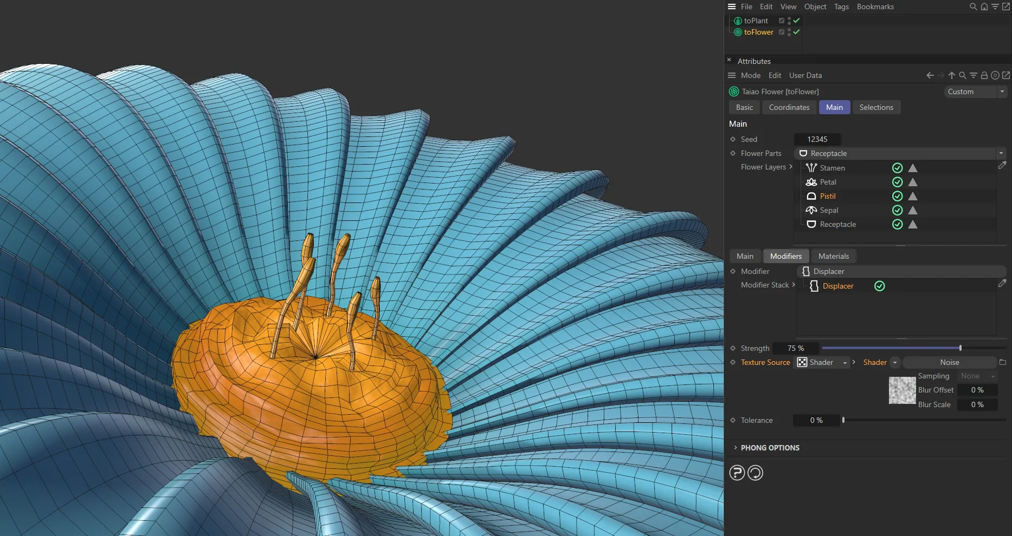Screen dimensions: 1012x536
Task: Toggle the green checkmark beside toPlant
Action: coord(796,20)
